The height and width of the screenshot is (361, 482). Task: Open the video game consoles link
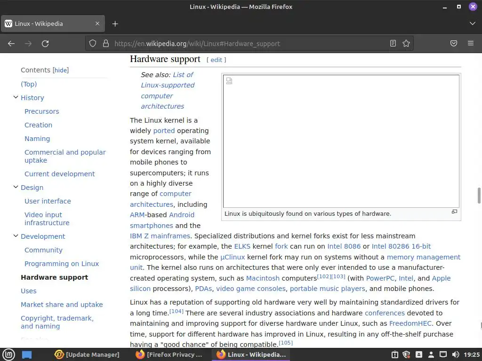click(251, 289)
